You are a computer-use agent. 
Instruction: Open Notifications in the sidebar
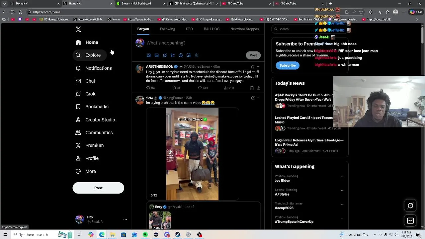pos(94,68)
